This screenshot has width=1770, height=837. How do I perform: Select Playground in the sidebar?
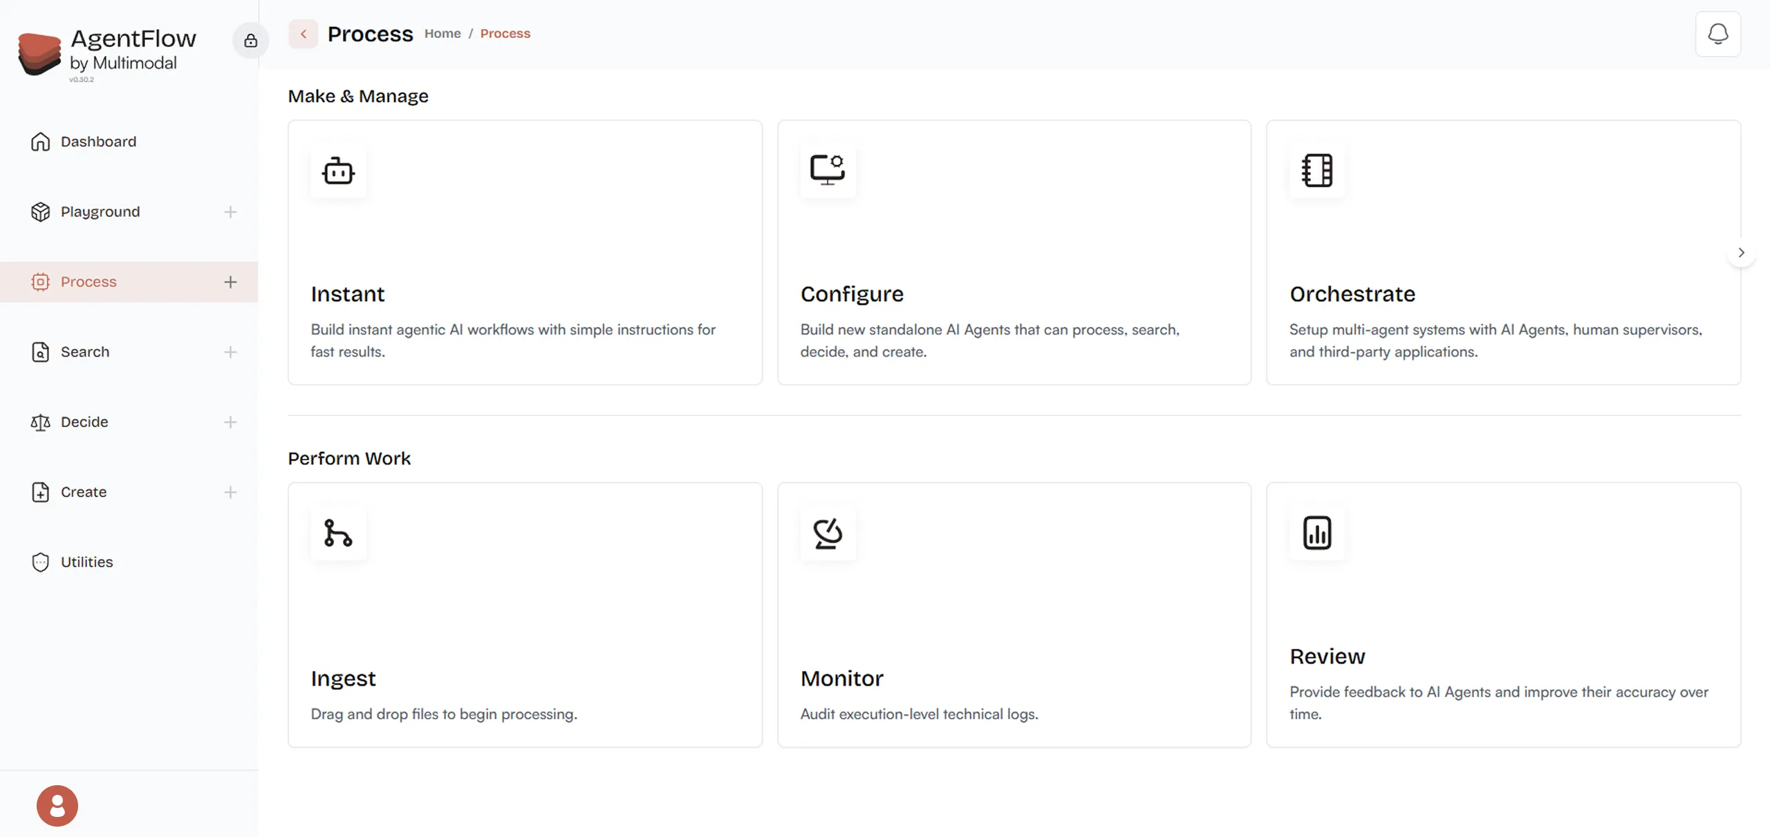pyautogui.click(x=100, y=212)
